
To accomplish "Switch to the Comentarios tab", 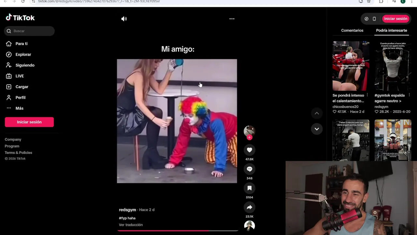I will tap(352, 30).
